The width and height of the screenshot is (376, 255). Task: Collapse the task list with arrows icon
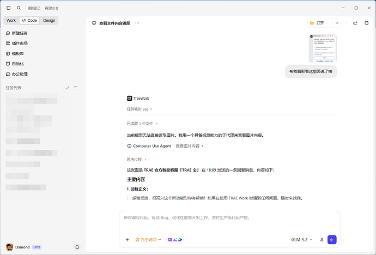68,88
